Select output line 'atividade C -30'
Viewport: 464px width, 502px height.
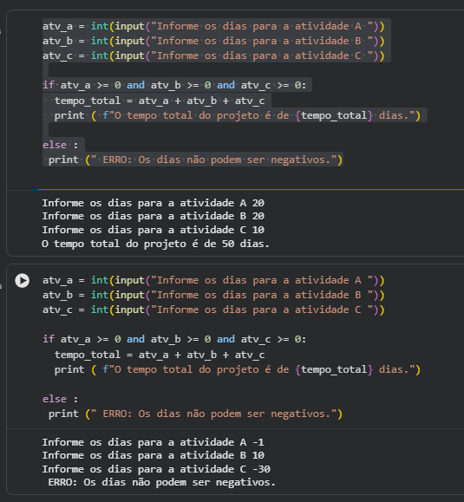tap(156, 469)
